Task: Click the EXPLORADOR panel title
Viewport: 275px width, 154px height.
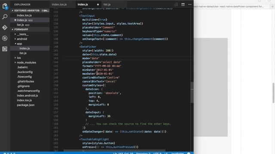Action: click(x=22, y=5)
